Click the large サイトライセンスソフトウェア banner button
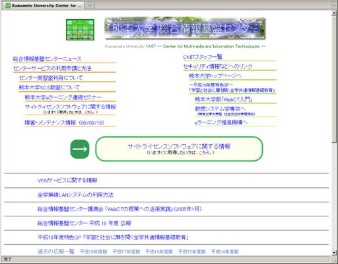 (x=179, y=149)
